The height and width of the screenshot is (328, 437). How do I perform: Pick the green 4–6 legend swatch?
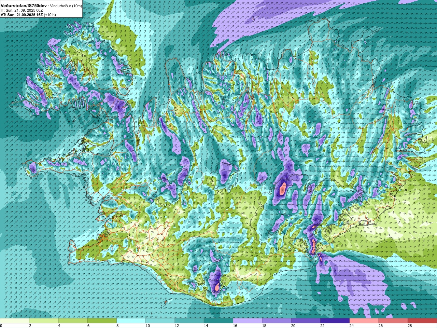pyautogui.click(x=73, y=320)
